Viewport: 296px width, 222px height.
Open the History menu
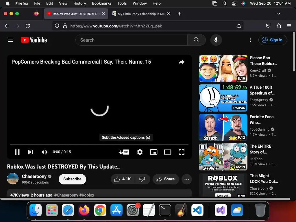point(79,3)
